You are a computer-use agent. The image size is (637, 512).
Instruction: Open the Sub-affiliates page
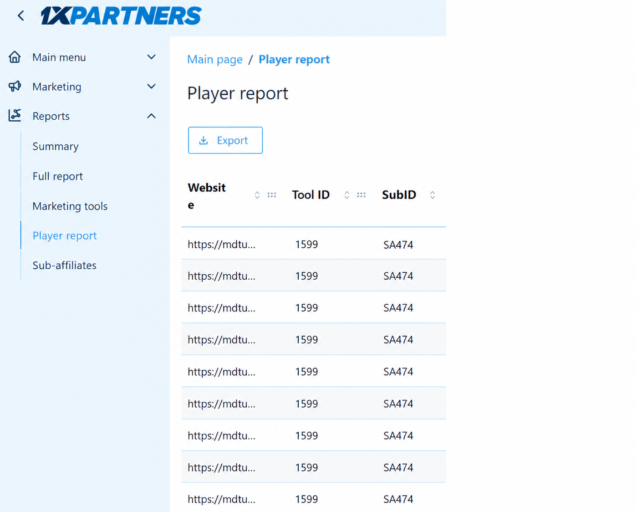pos(65,265)
